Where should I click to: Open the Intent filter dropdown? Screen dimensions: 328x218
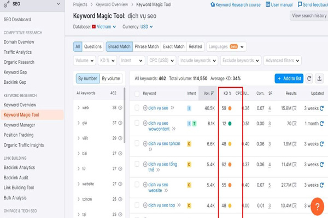pos(132,60)
